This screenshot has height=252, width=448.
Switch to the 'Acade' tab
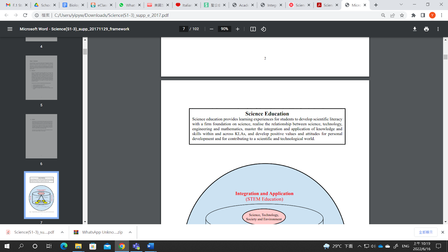pos(243,5)
